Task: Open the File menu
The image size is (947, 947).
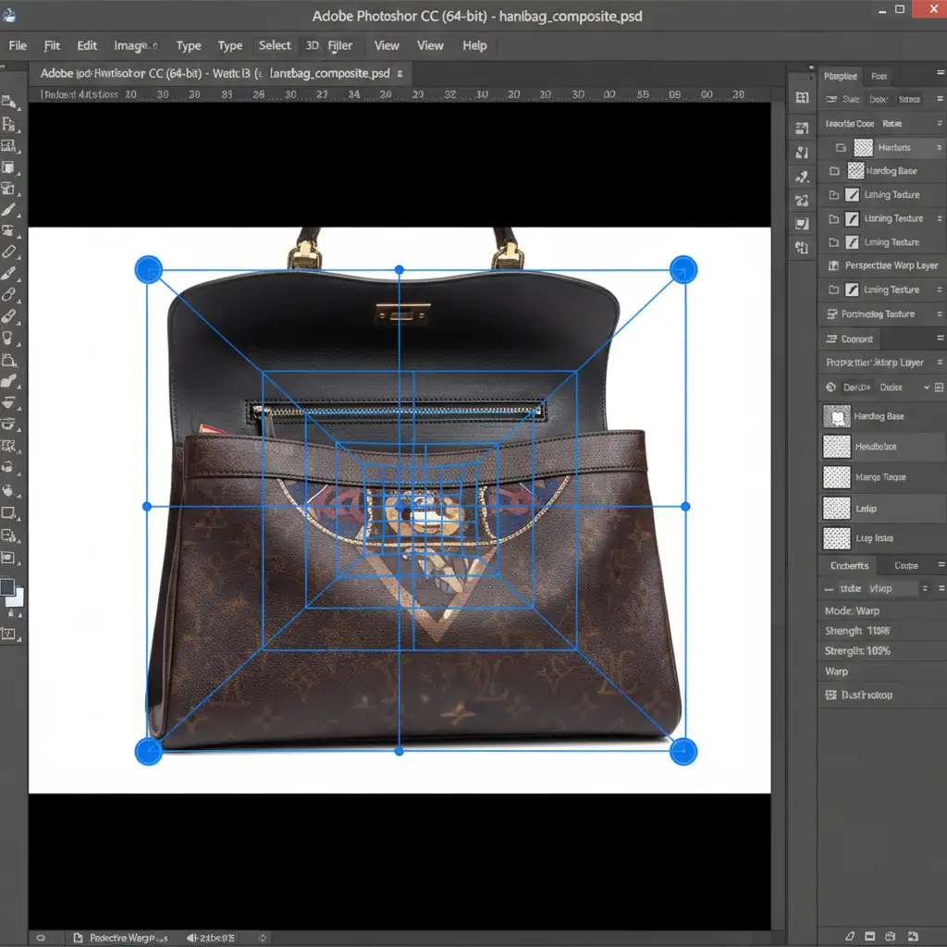Action: [x=18, y=45]
